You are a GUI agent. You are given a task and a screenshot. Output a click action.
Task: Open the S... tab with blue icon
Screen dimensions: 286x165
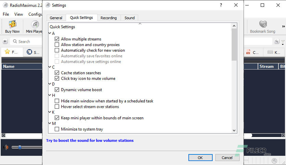click(33, 52)
